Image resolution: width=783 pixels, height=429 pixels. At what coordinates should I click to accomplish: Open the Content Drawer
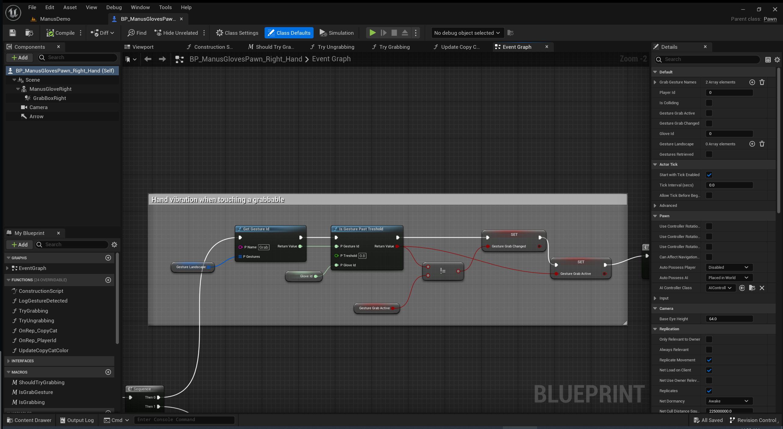(x=29, y=420)
